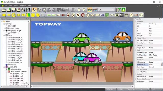Select variable 0x080000-car01
Viewport: 163px width, 91px height.
pyautogui.click(x=18, y=74)
